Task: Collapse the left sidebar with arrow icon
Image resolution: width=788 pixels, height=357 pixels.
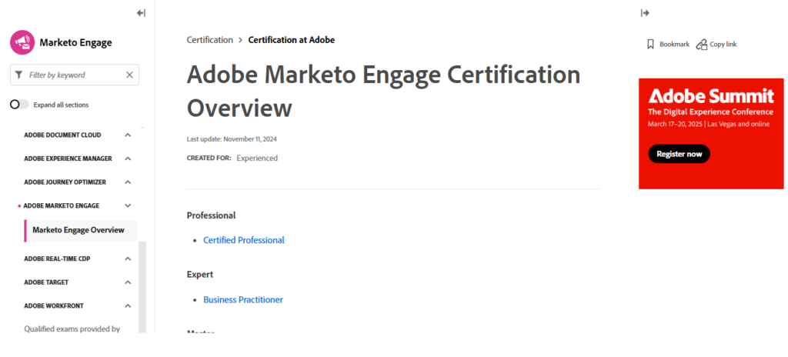Action: [141, 13]
